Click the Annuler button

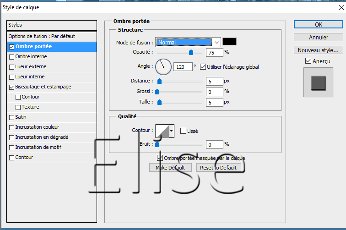(x=318, y=37)
